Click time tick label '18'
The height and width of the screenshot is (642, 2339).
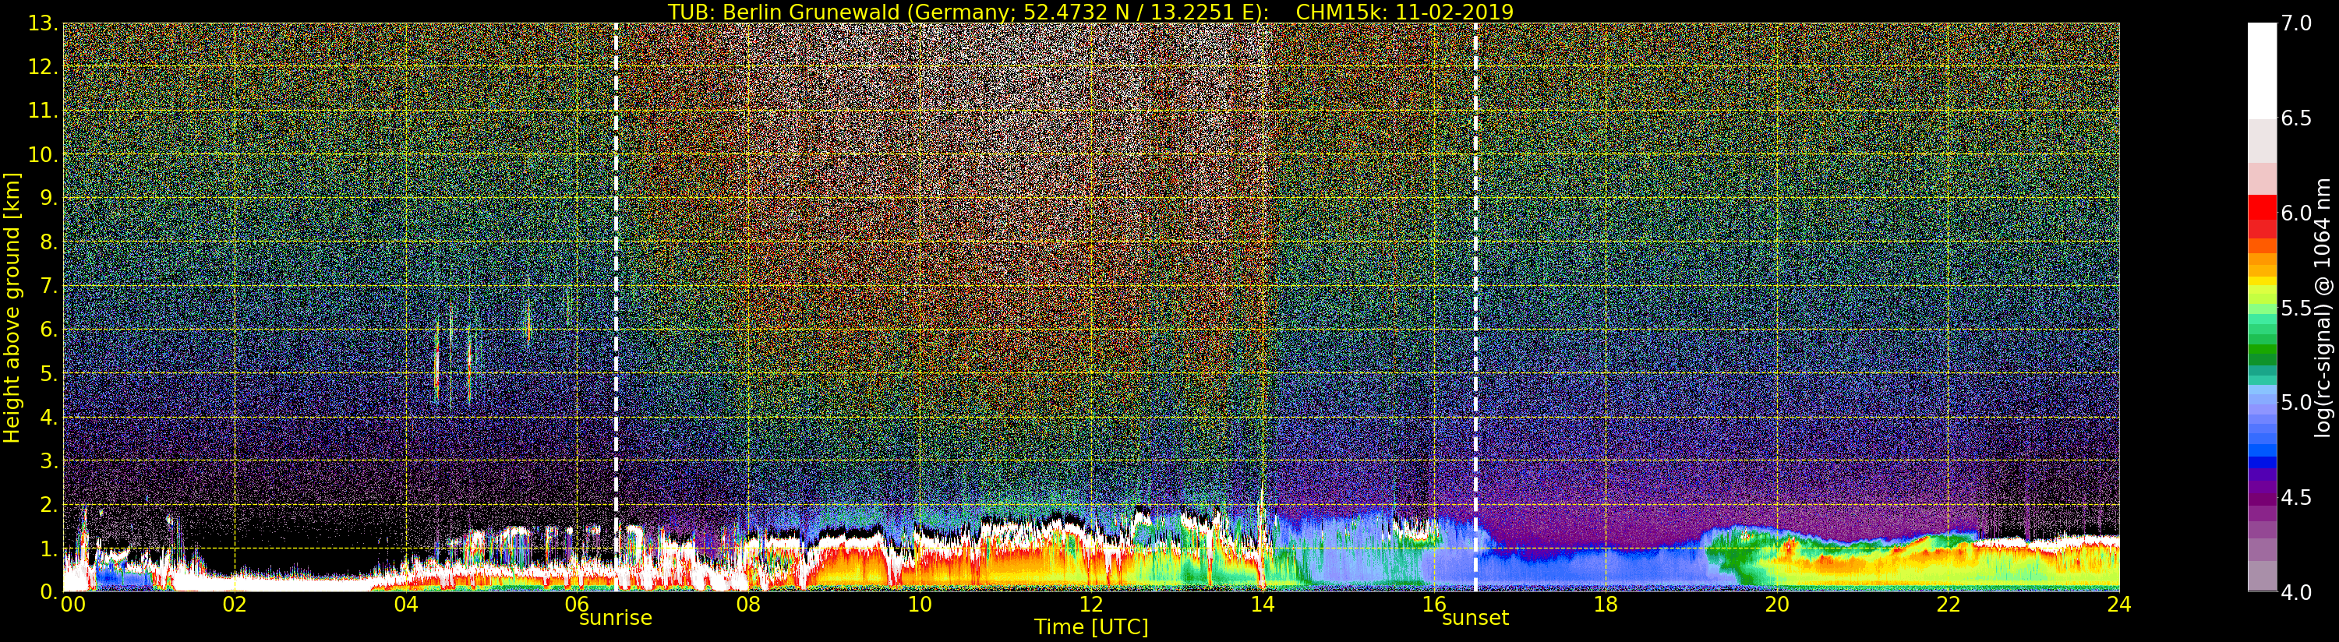click(x=1606, y=604)
